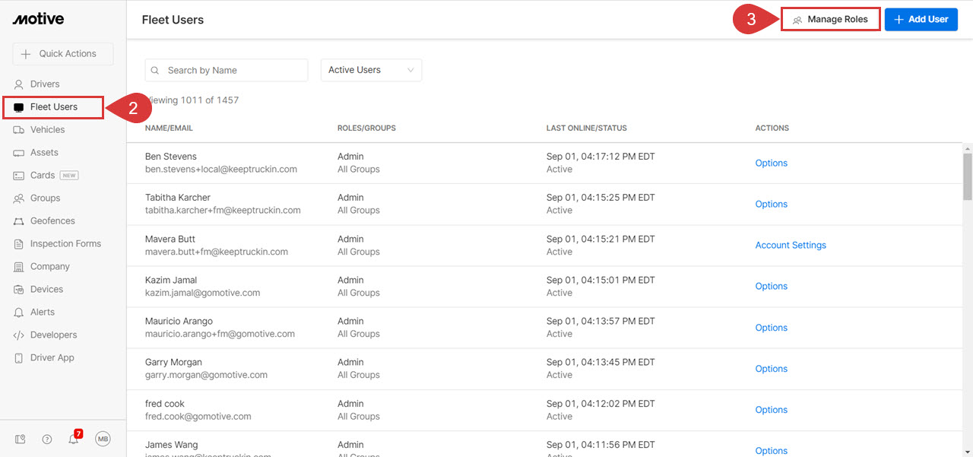
Task: Click the name James Wang
Action: (172, 445)
